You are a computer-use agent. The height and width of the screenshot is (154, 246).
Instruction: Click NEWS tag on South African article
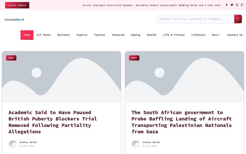point(134,58)
